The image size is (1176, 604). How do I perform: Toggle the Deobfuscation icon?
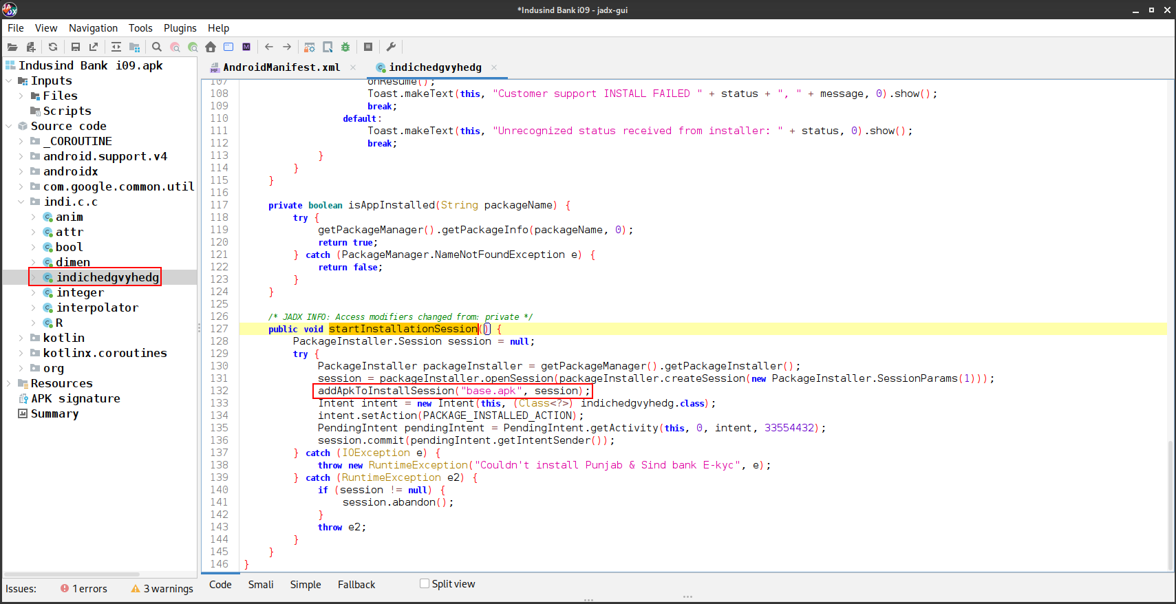[310, 47]
